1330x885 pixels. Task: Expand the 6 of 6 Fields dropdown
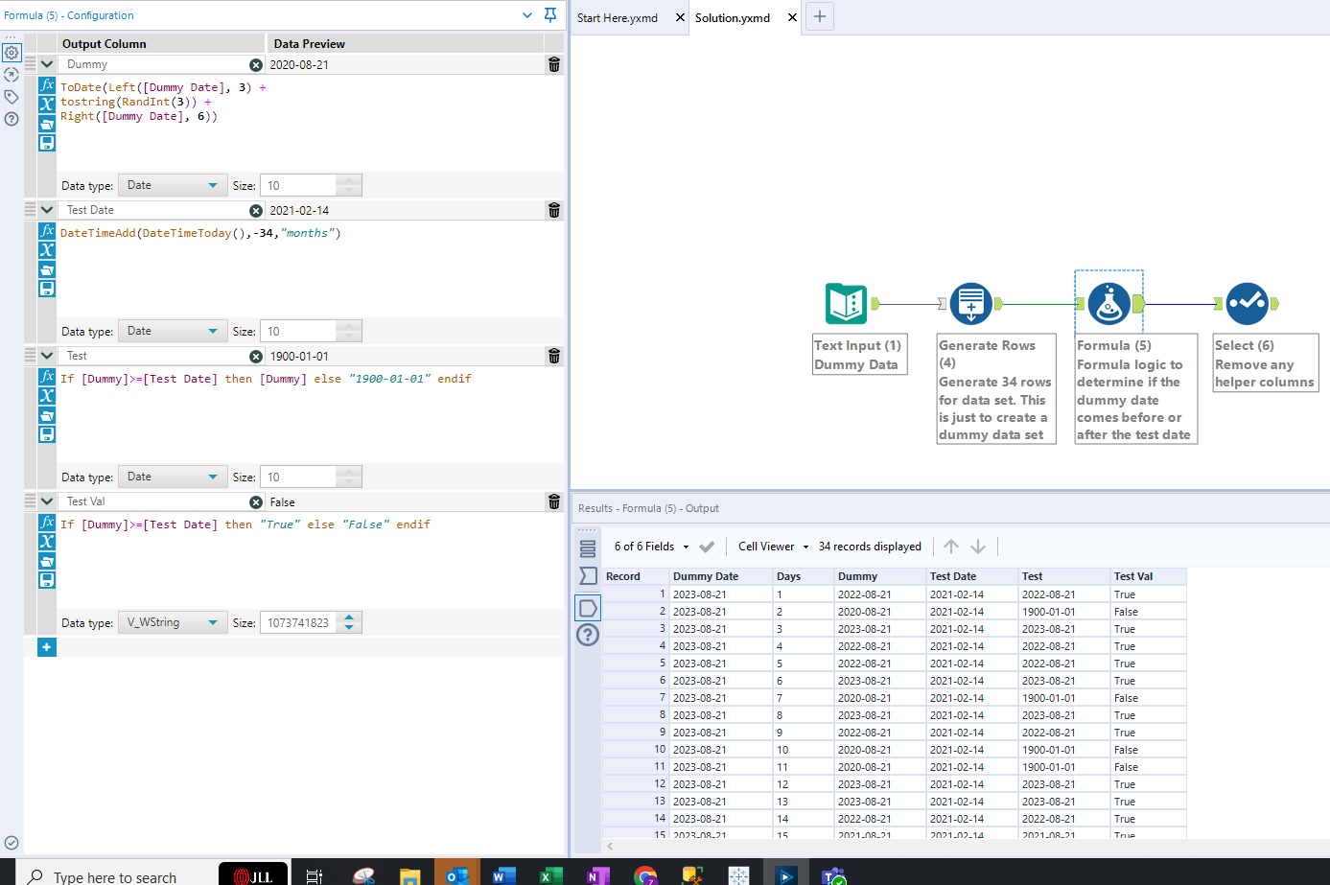click(651, 547)
